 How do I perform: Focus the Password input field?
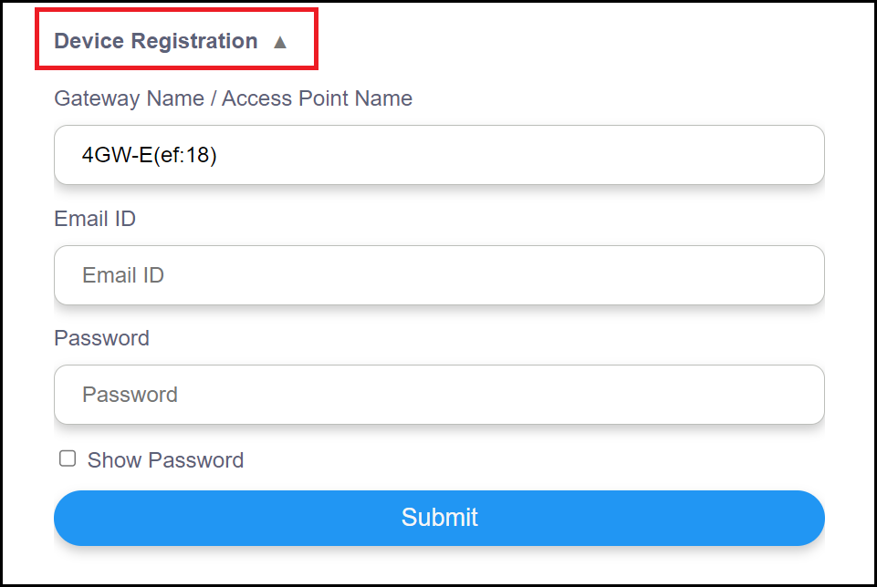tap(439, 395)
